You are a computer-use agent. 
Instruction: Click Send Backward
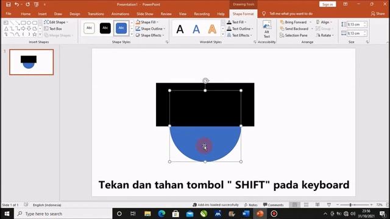(x=294, y=29)
